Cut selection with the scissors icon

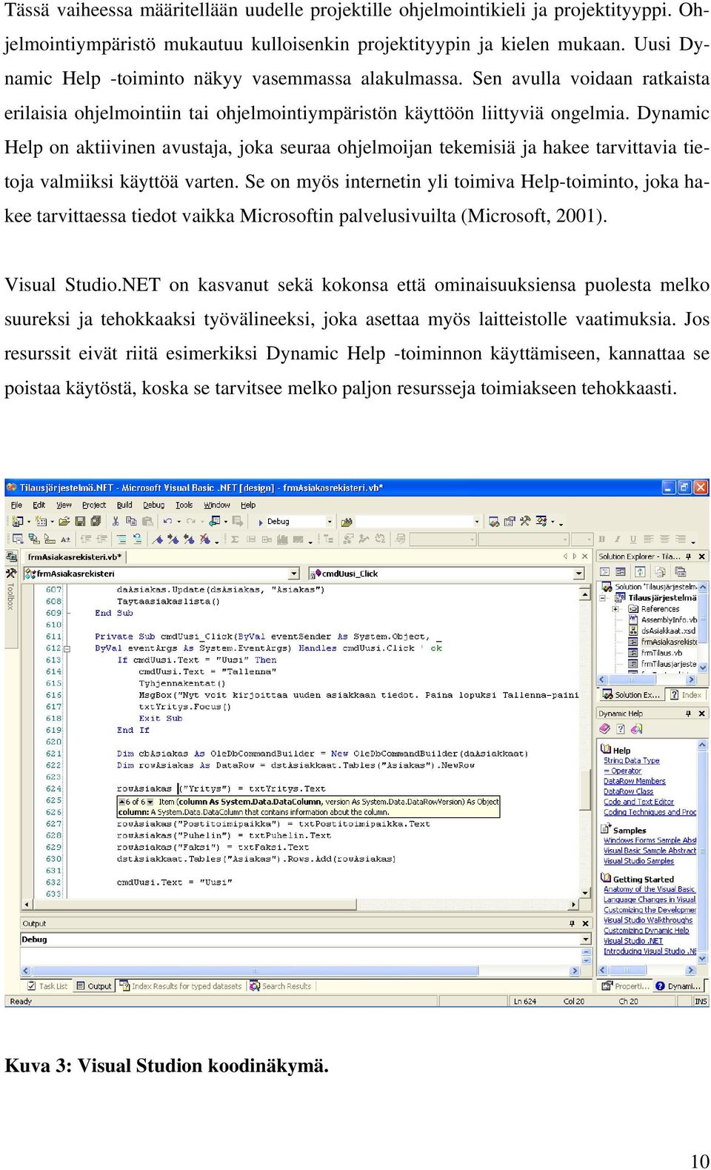(116, 522)
